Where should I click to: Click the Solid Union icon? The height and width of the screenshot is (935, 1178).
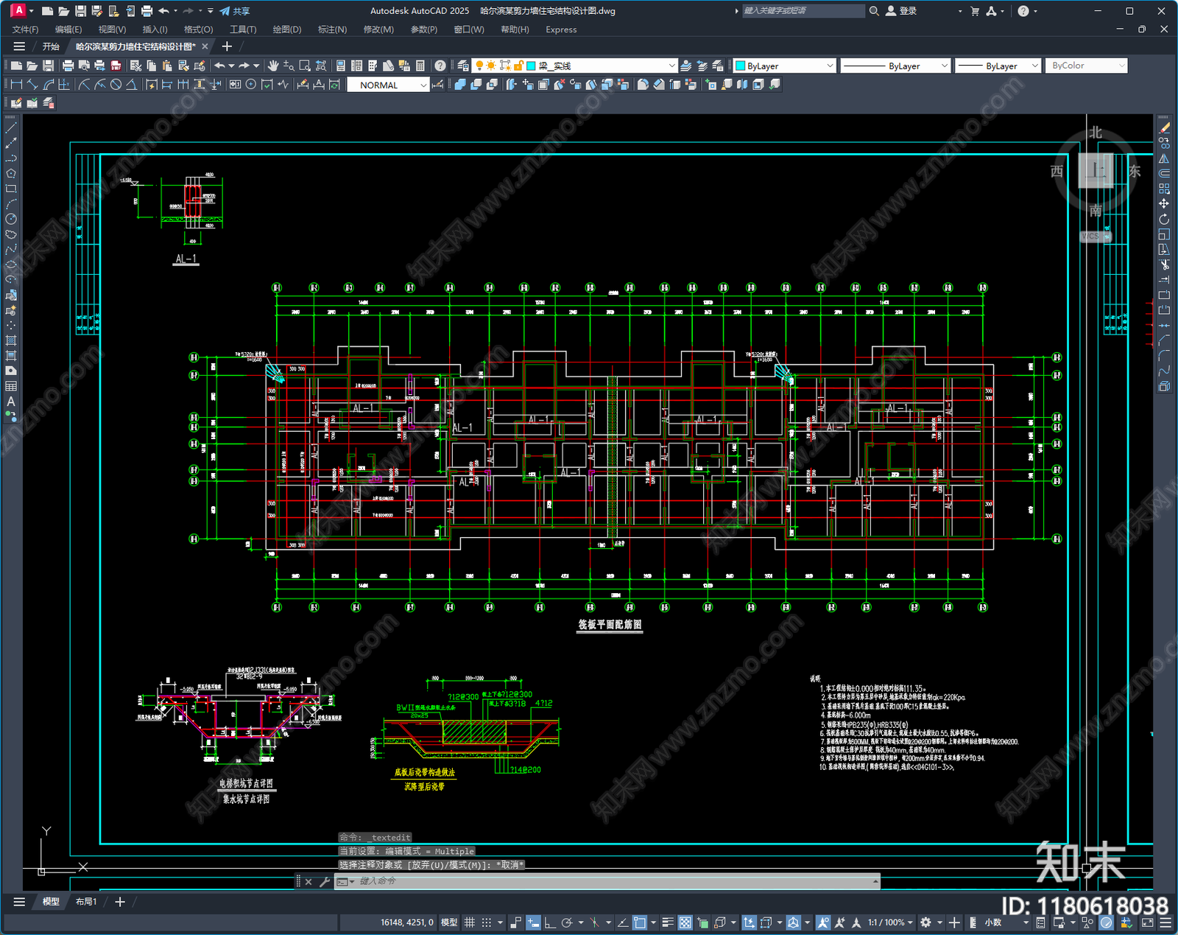(x=460, y=85)
